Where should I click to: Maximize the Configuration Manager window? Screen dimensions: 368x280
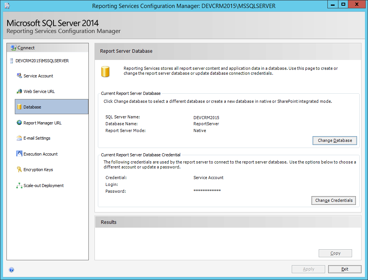(x=343, y=5)
